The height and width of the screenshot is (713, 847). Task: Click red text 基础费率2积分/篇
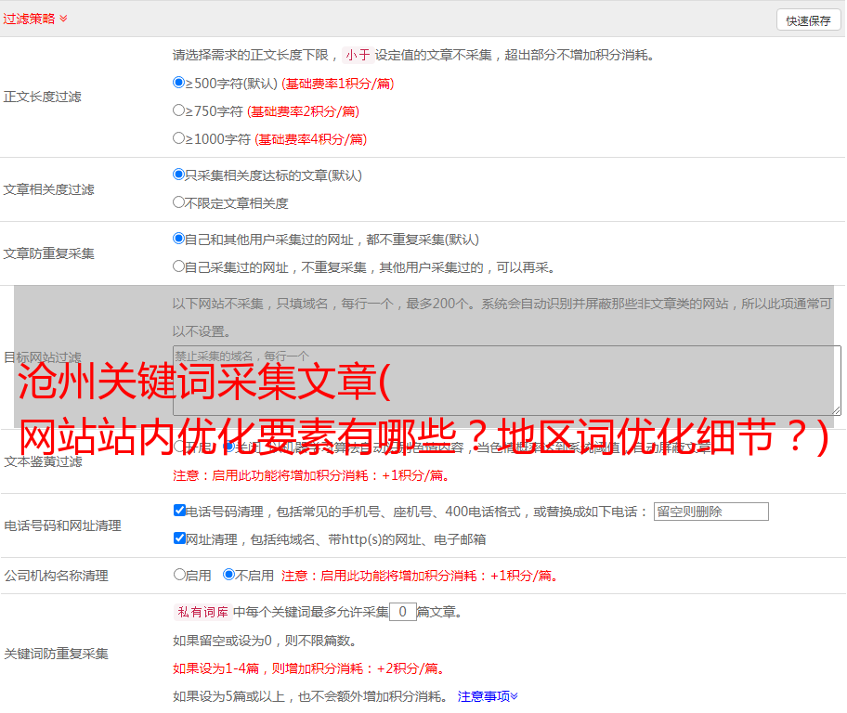303,111
